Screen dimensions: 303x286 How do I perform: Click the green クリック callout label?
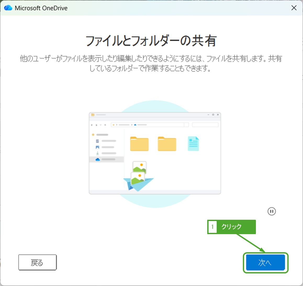(232, 227)
